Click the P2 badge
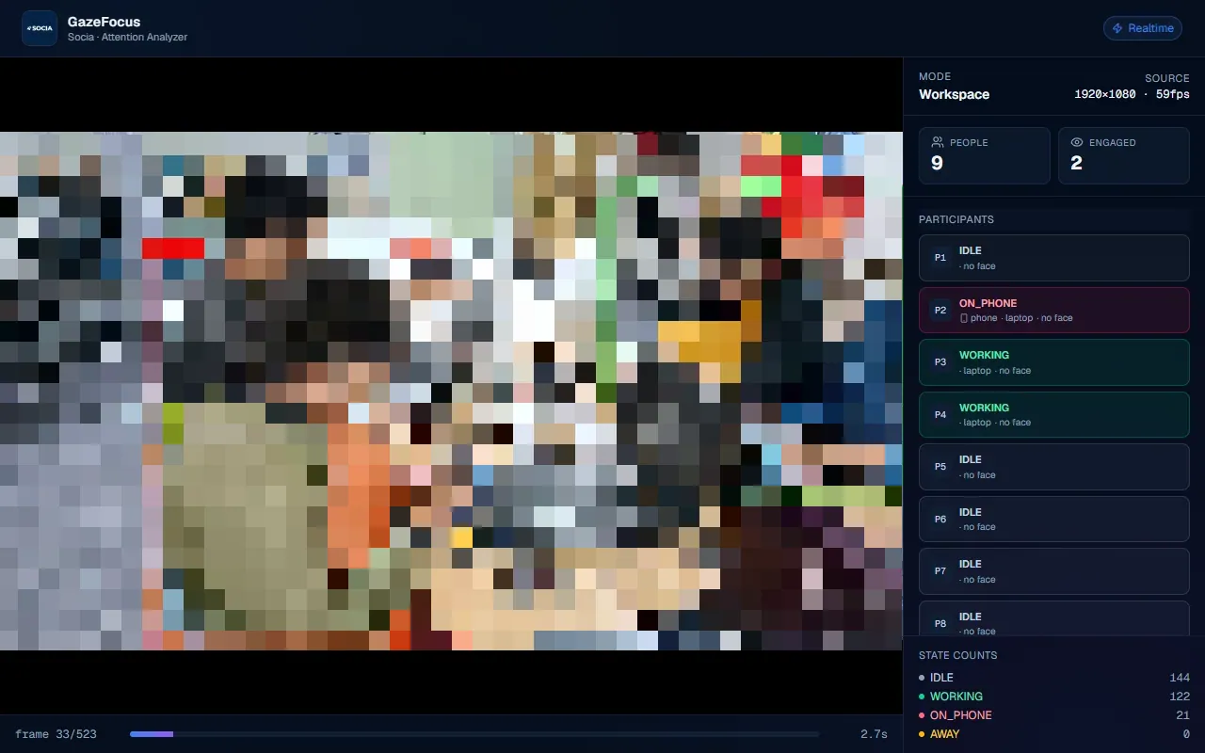This screenshot has width=1205, height=753. click(940, 310)
